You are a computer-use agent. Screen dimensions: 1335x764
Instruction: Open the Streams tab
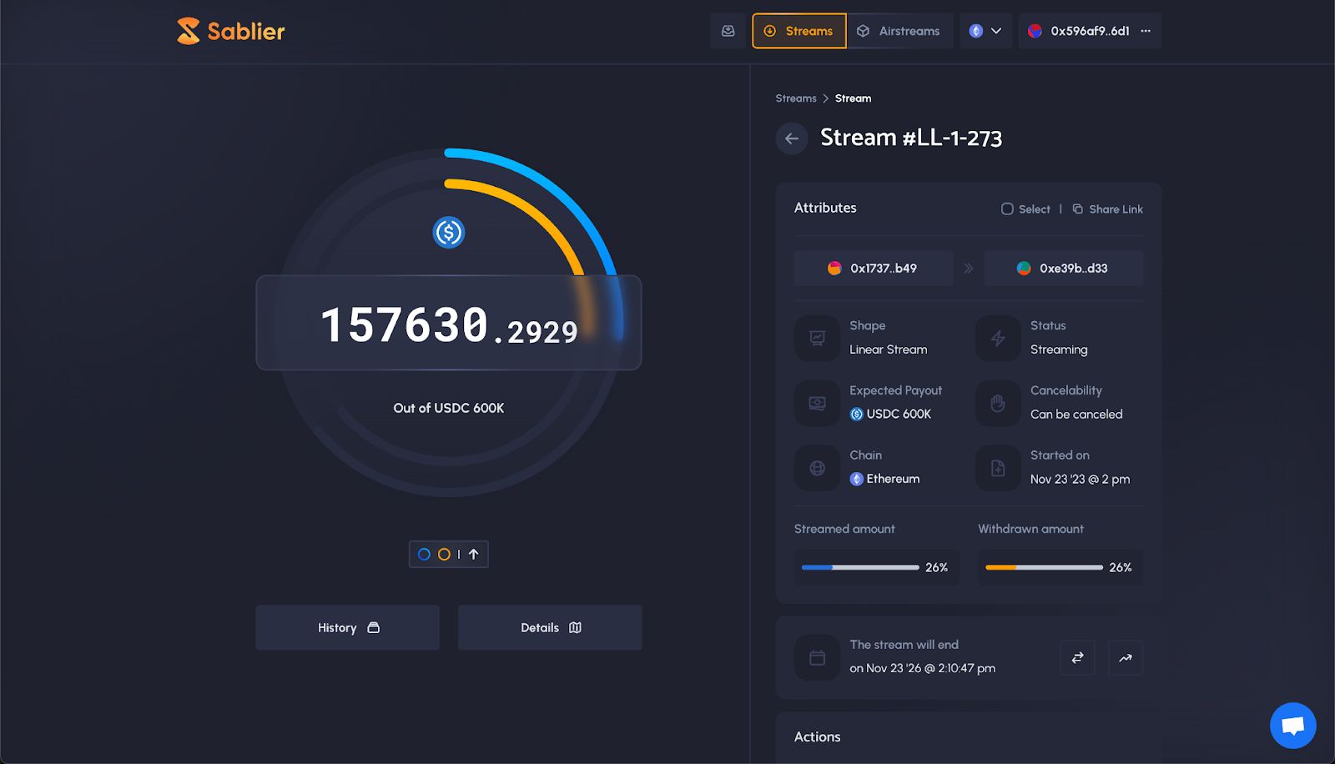pyautogui.click(x=799, y=31)
